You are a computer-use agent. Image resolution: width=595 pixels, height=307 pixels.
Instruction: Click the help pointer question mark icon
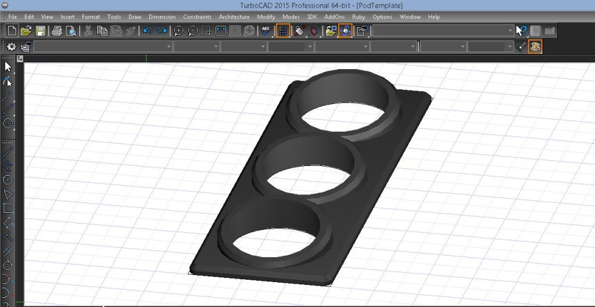pyautogui.click(x=522, y=31)
